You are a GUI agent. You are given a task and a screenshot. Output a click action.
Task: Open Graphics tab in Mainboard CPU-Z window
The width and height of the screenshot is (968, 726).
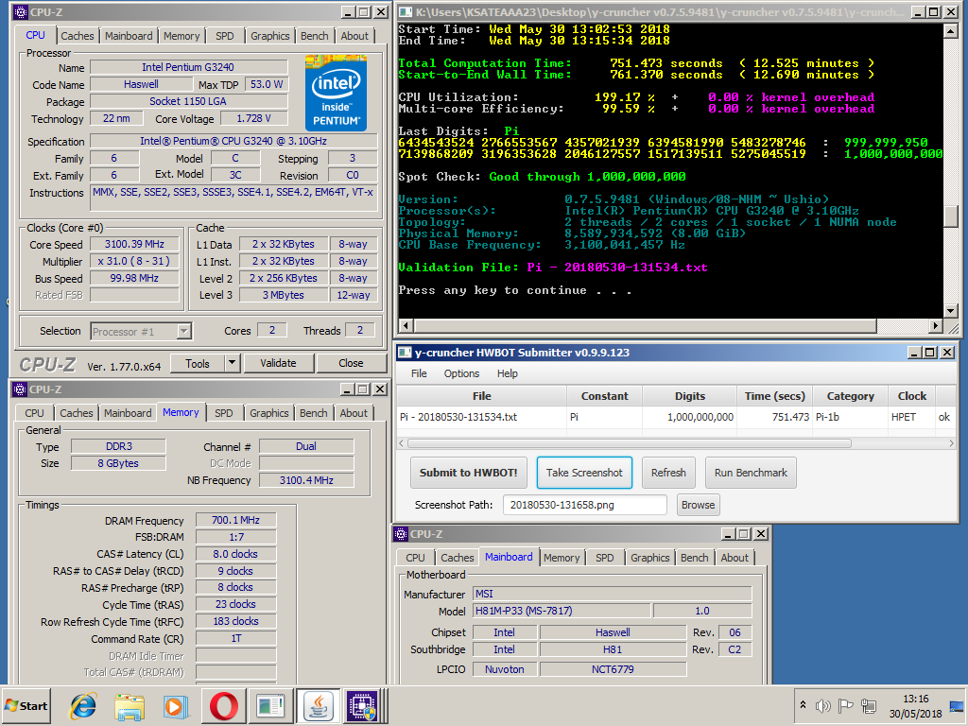click(x=649, y=558)
